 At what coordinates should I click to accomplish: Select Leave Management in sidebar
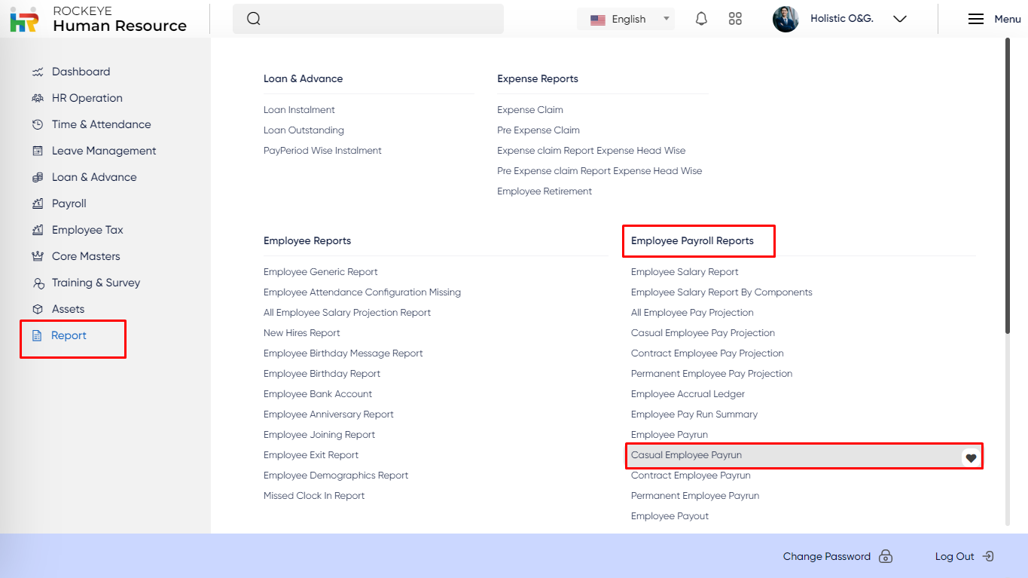point(104,151)
